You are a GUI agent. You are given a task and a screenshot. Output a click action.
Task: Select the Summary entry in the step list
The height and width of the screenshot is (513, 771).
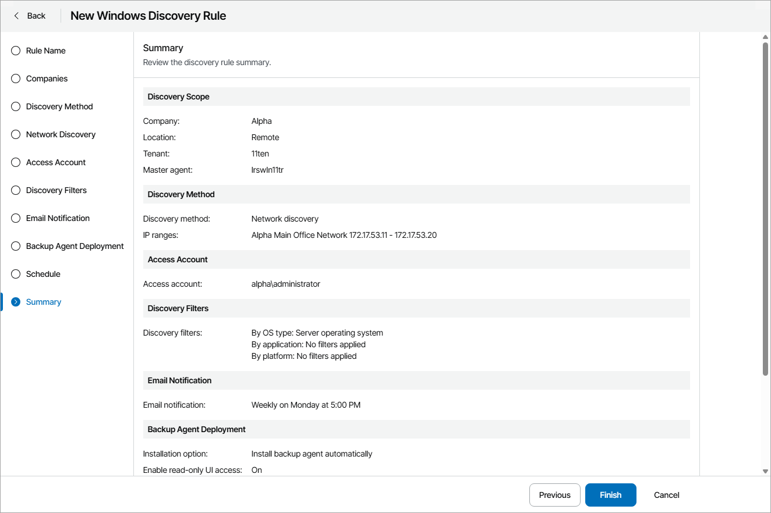(x=43, y=302)
